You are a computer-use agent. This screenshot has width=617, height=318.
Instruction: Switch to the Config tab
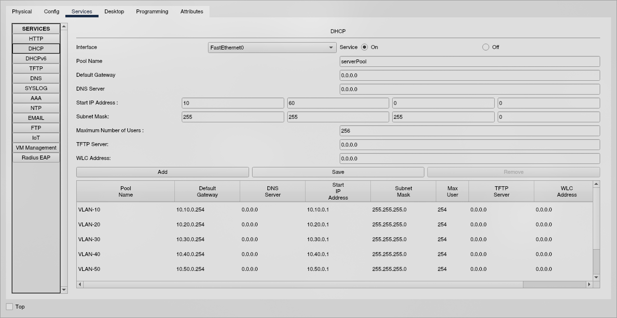point(51,11)
